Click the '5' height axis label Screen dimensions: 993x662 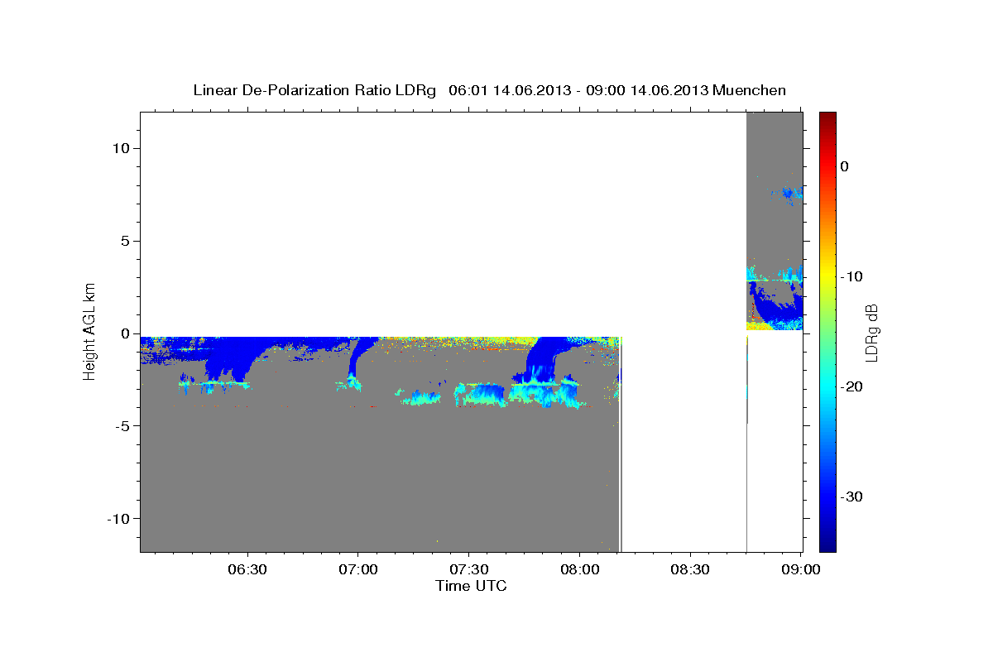point(127,241)
